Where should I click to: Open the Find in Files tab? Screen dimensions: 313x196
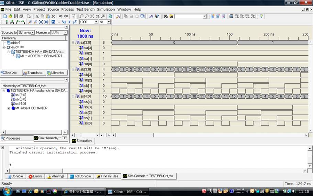coord(108,176)
